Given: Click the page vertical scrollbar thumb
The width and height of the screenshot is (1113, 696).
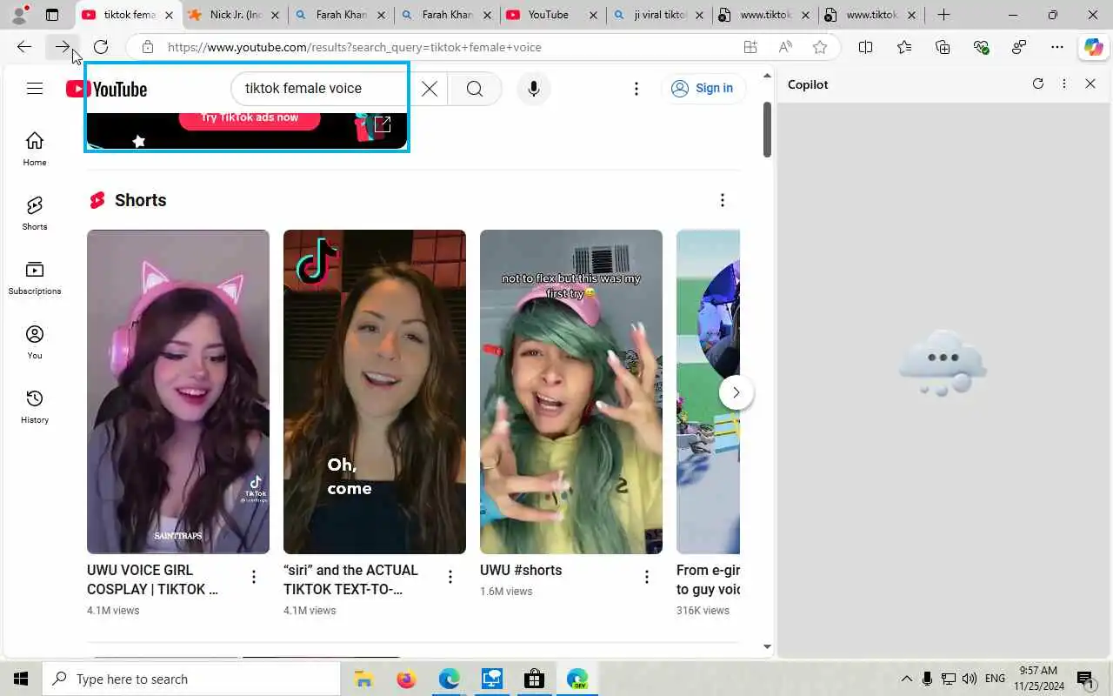Looking at the screenshot, I should 767,130.
